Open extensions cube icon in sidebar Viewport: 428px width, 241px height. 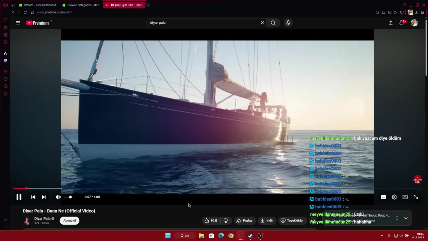[x=5, y=86]
